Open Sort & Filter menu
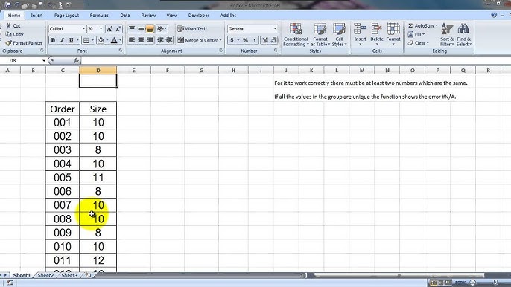This screenshot has width=511, height=287. click(x=447, y=34)
